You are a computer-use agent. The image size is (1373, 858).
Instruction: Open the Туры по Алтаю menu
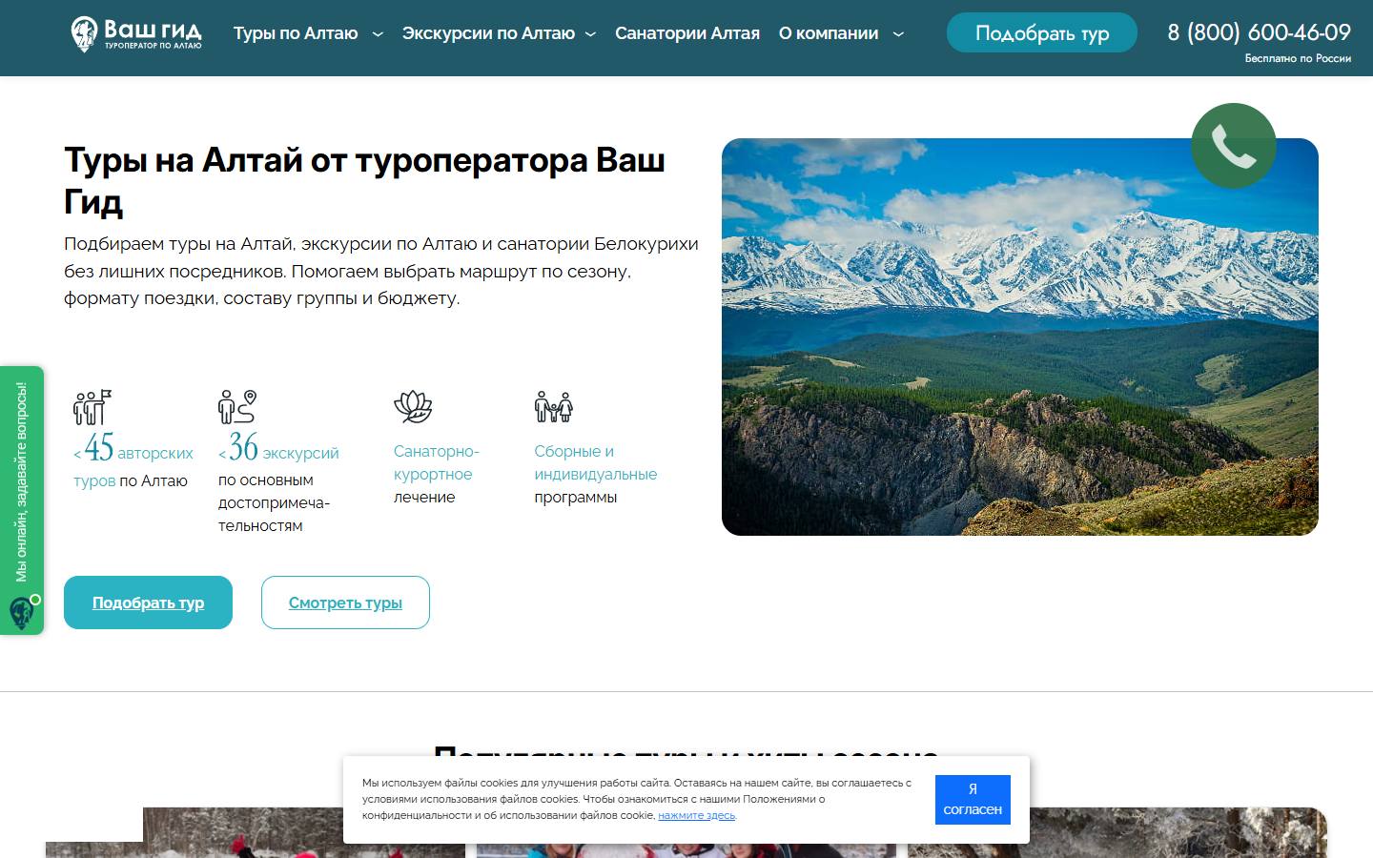pos(296,33)
